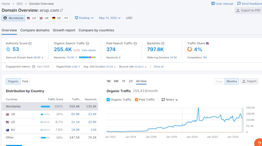This screenshot has height=146, width=262.
Task: Open backlinks value 797.8K
Action: click(x=155, y=50)
